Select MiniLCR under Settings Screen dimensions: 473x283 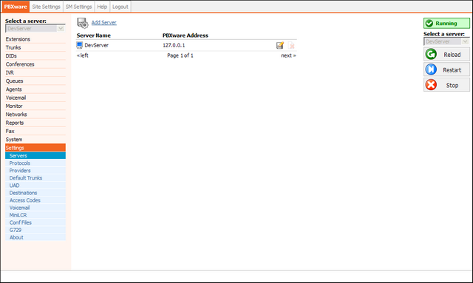tap(35, 215)
